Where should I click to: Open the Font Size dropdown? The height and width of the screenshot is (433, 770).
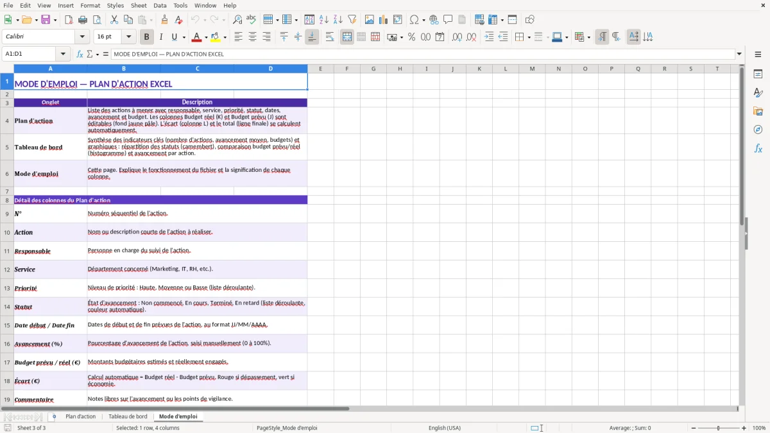pyautogui.click(x=128, y=37)
